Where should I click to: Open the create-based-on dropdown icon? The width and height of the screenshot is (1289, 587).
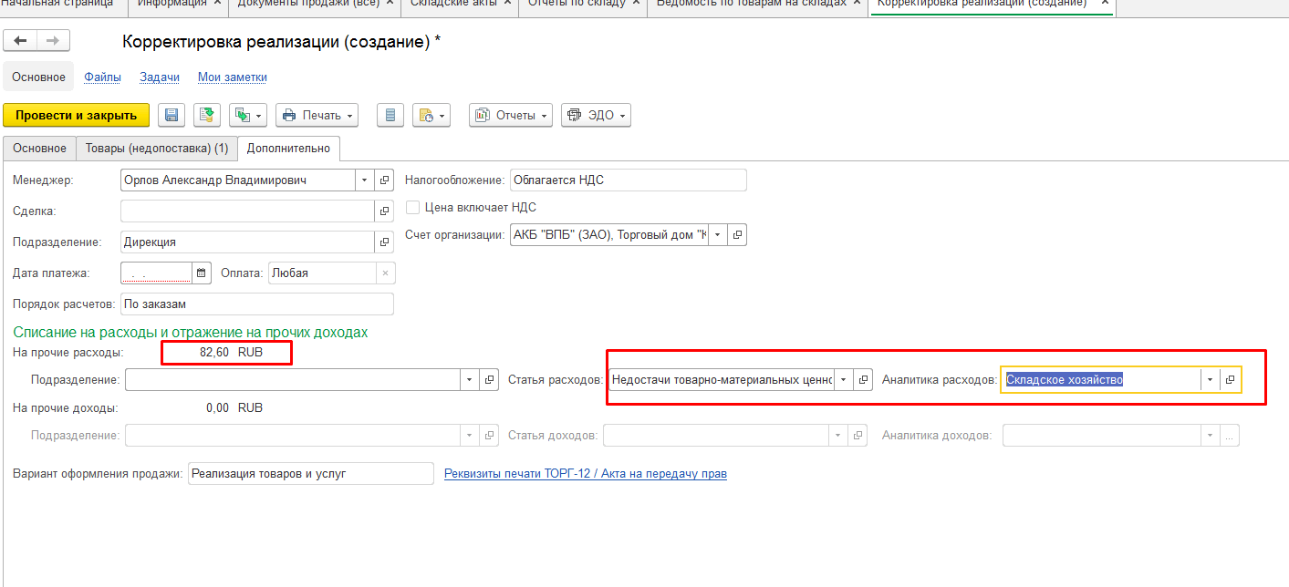click(247, 115)
